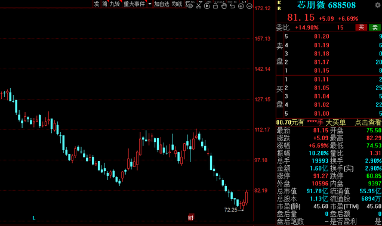Zoom in with the plus icon
382x226 pixels.
click(241, 6)
